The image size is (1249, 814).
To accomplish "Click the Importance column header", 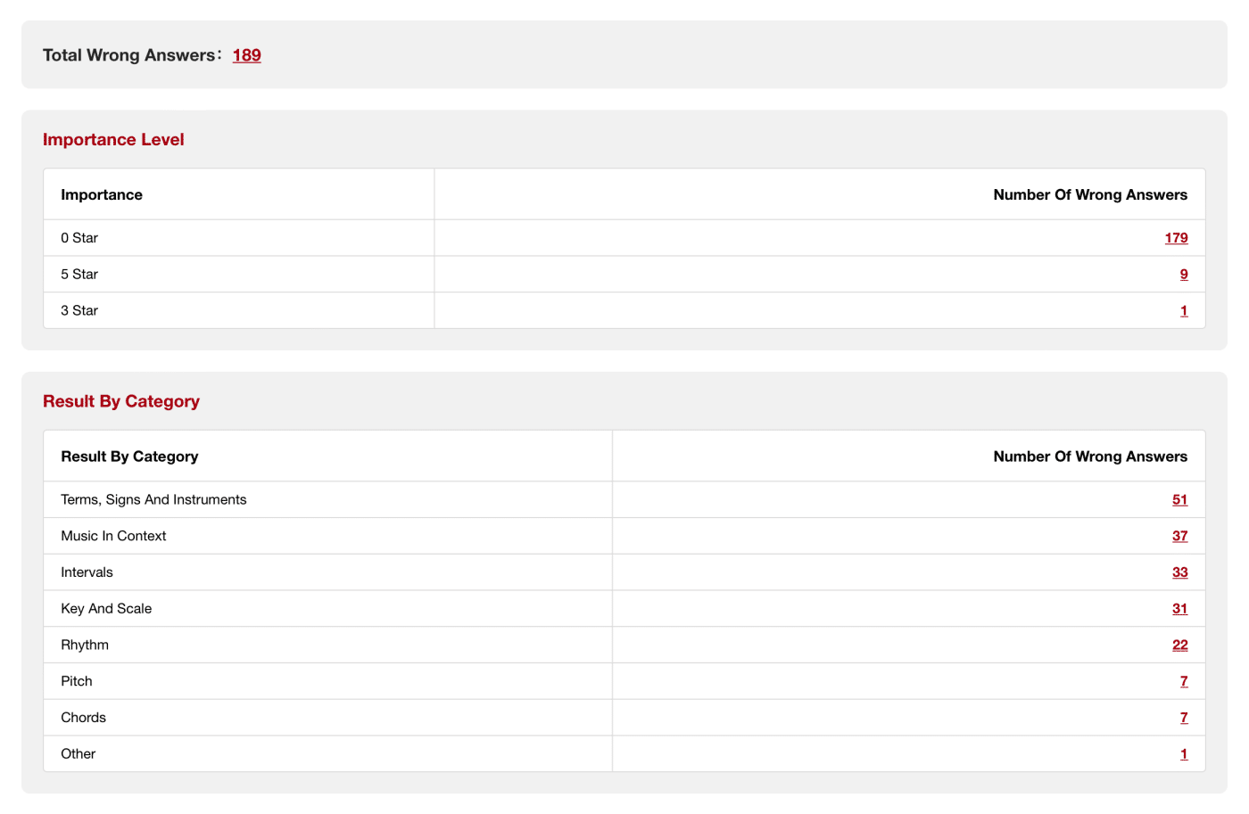I will [x=102, y=195].
